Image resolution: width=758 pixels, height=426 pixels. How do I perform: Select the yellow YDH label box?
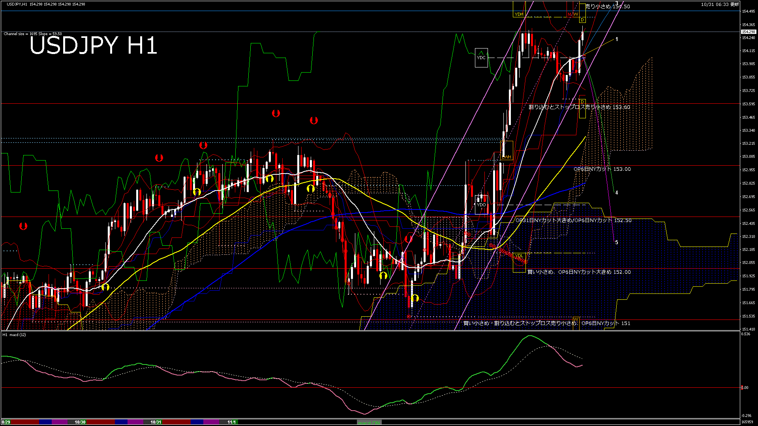point(518,14)
